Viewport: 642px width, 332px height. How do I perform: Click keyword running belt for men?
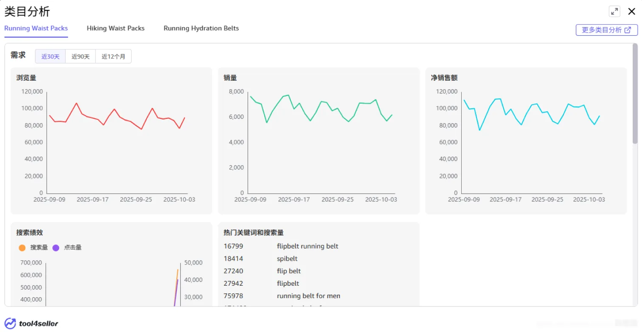click(308, 296)
